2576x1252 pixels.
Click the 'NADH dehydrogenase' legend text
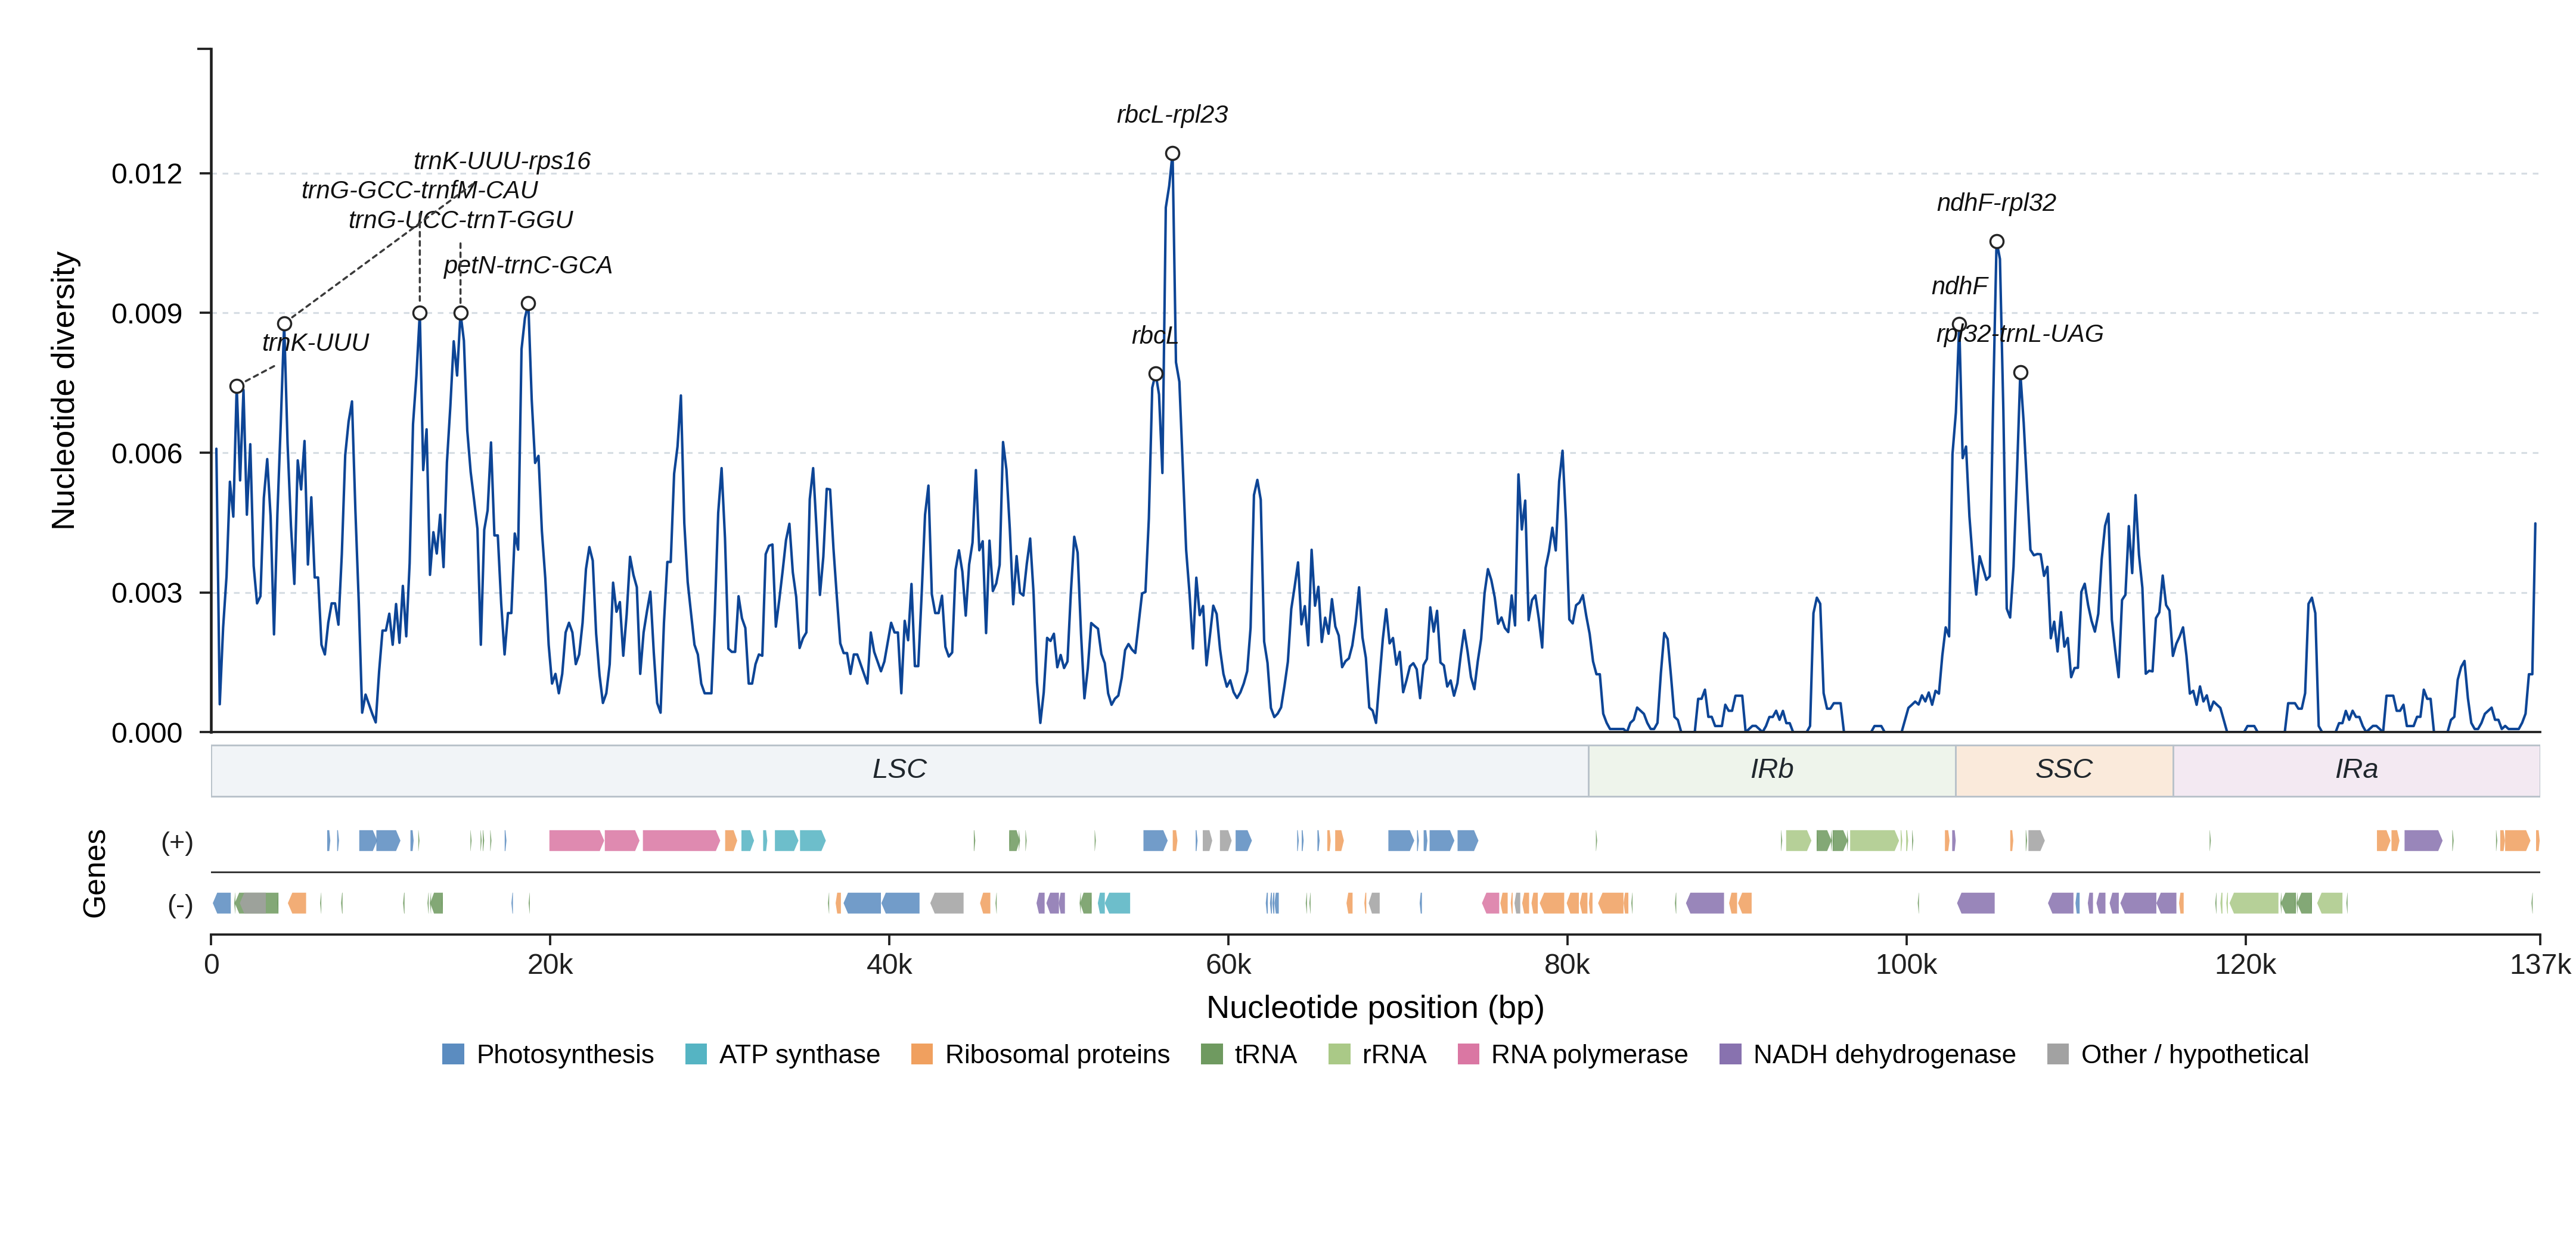click(1884, 1054)
